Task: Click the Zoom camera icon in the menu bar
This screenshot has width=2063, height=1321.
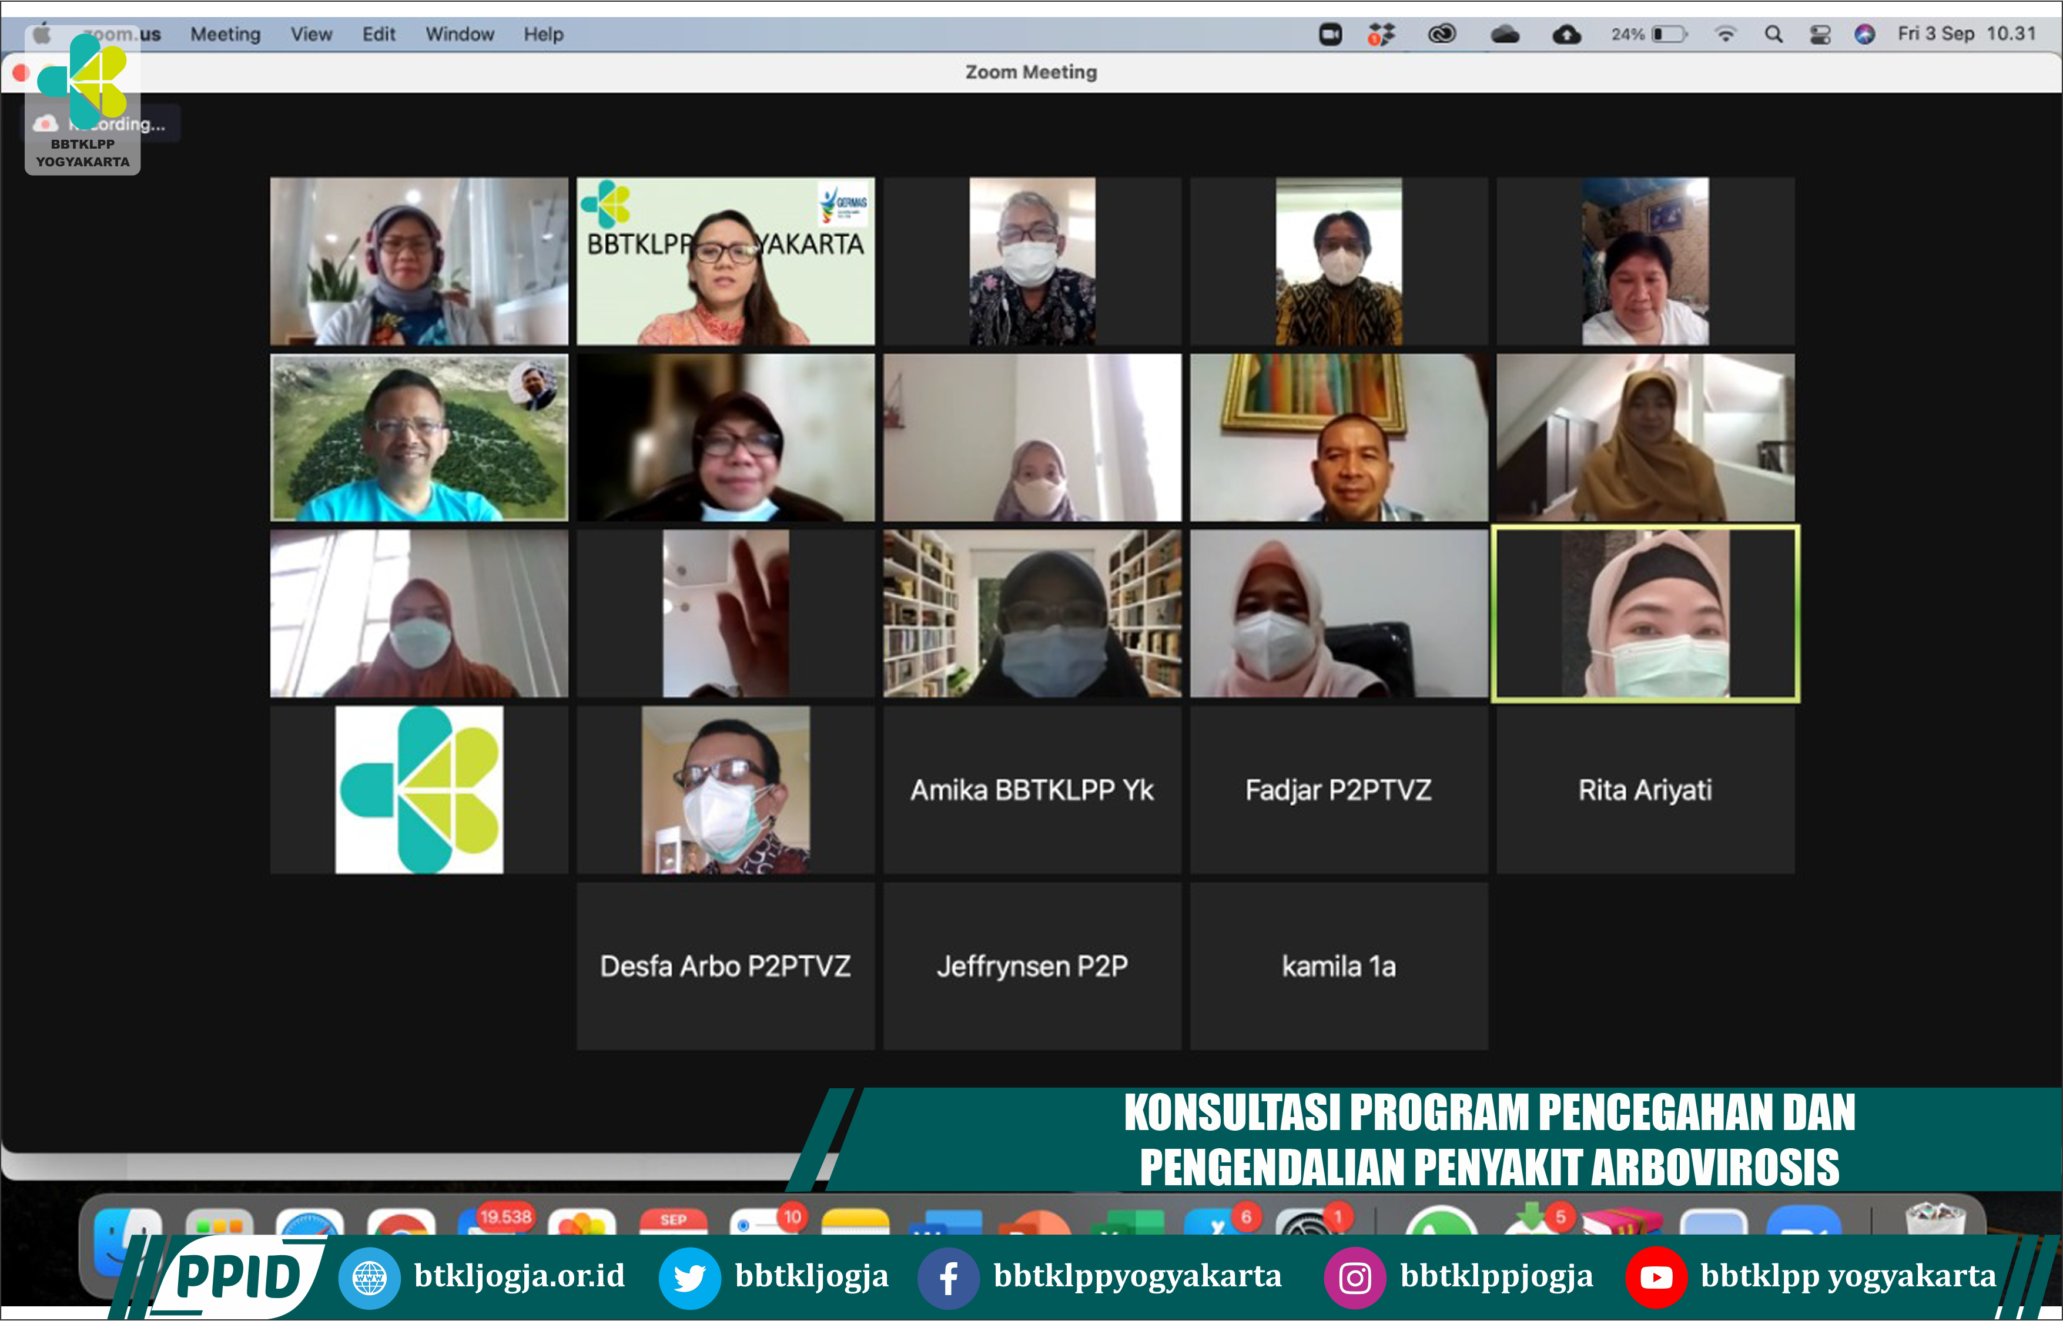Action: tap(1329, 34)
